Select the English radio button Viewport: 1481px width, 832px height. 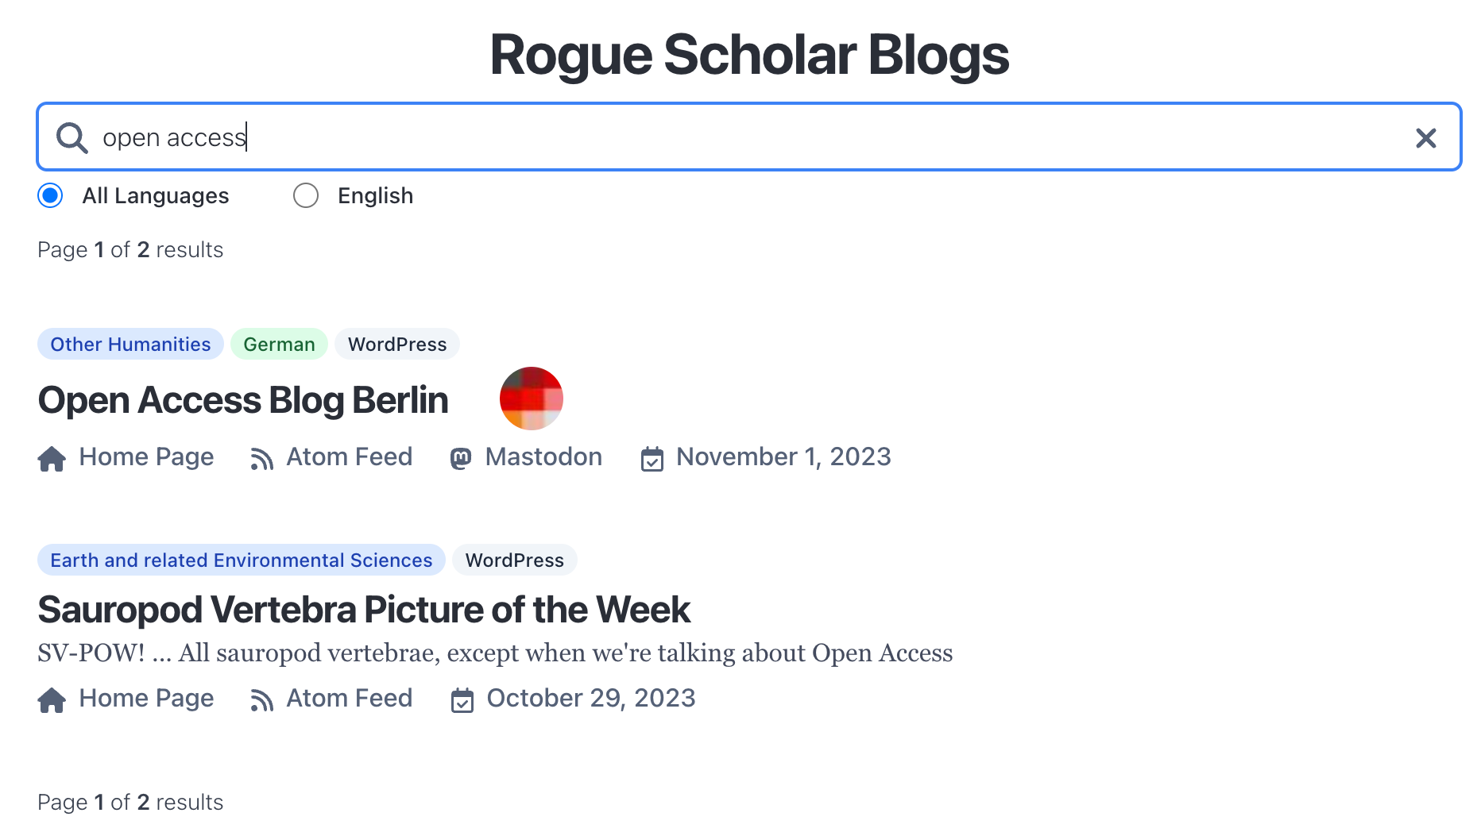pyautogui.click(x=306, y=195)
